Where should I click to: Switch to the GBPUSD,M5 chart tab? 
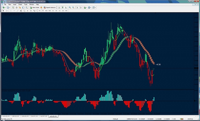tap(16, 116)
